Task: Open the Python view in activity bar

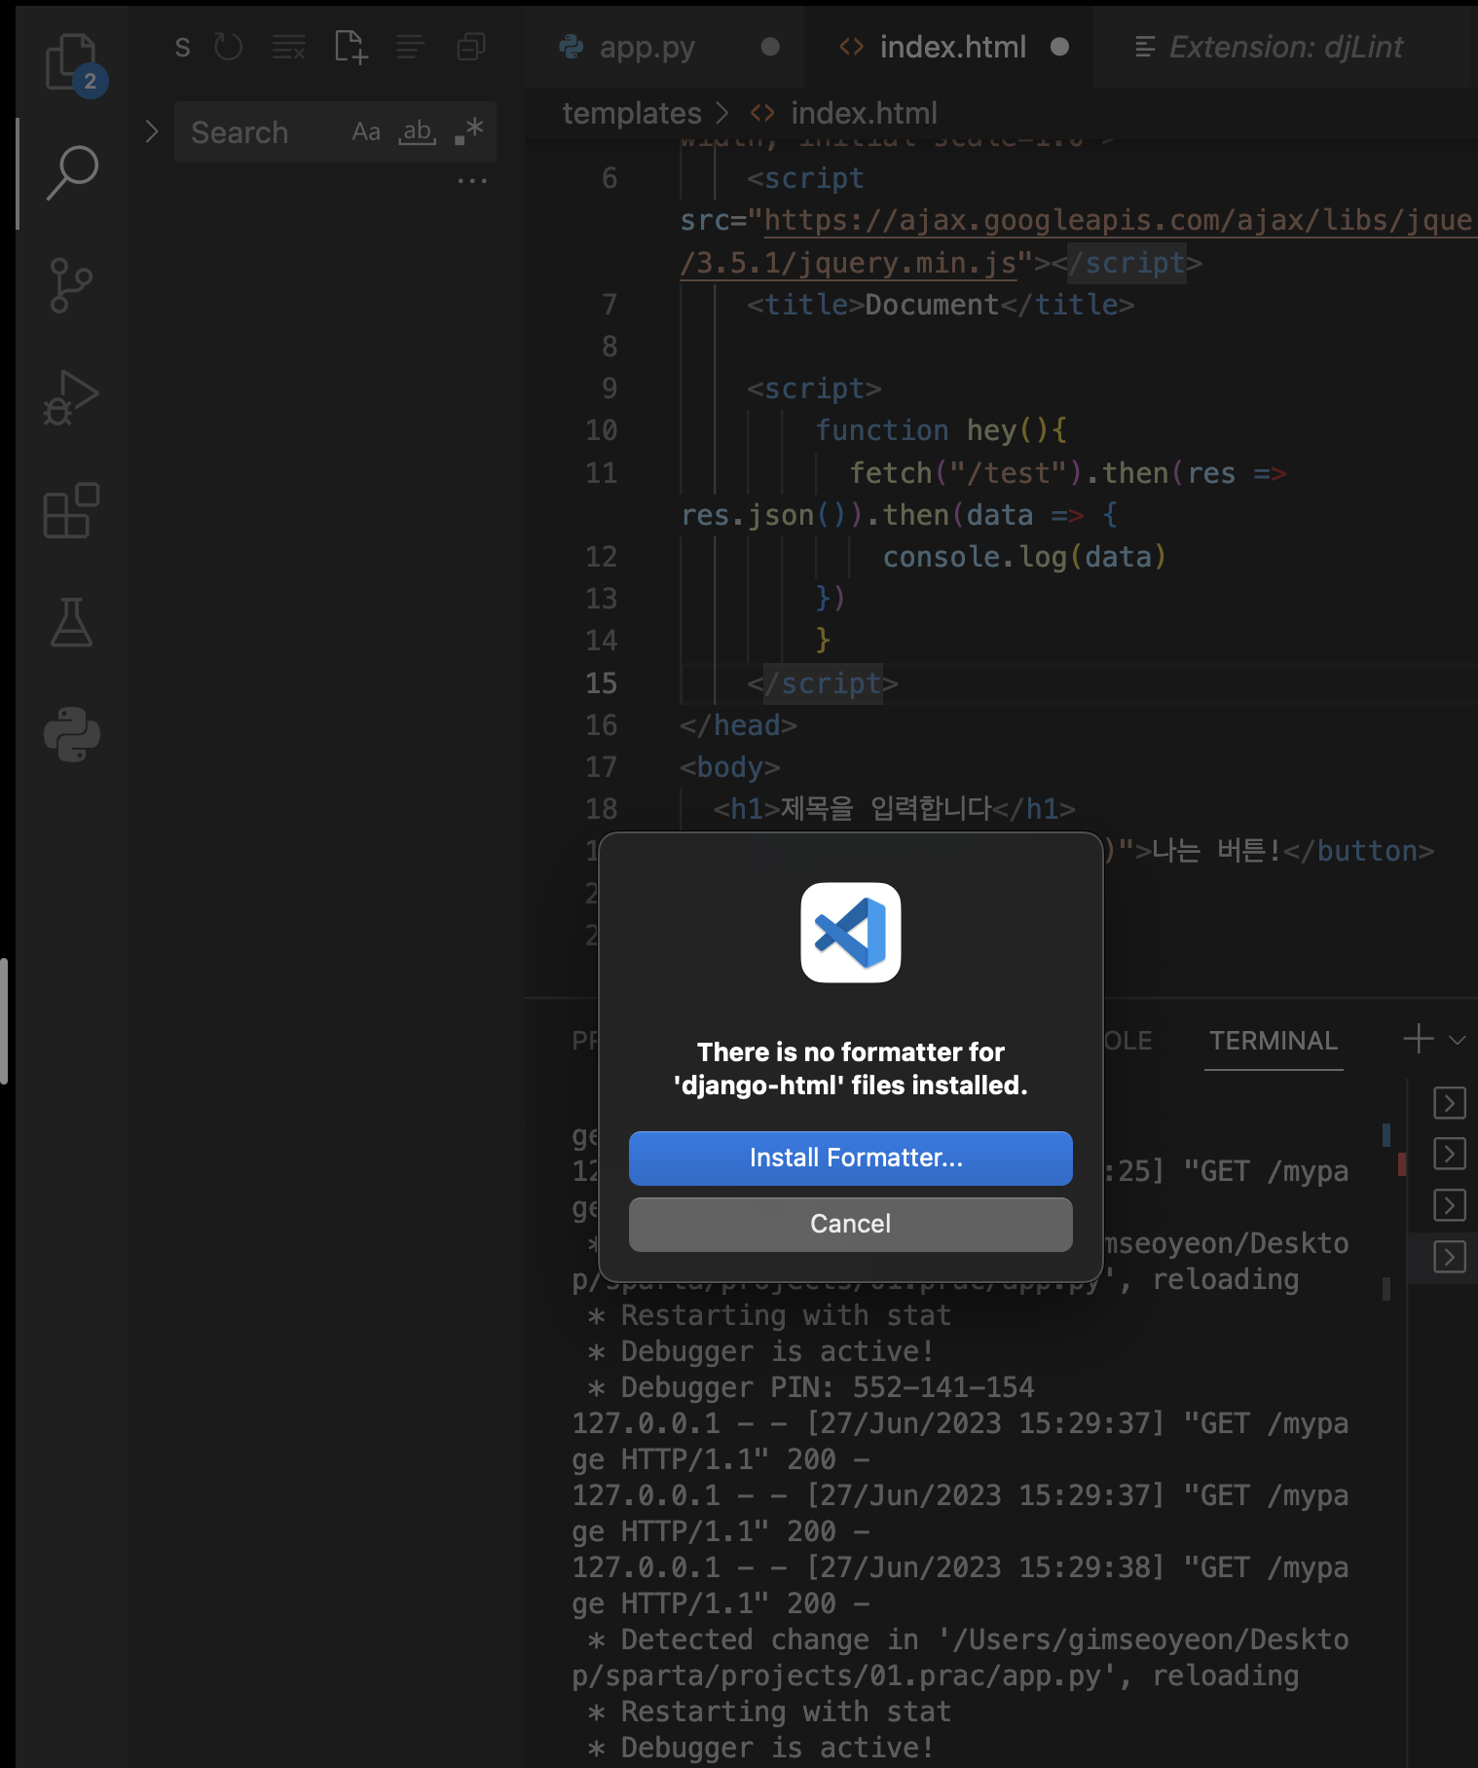Action: 72,734
